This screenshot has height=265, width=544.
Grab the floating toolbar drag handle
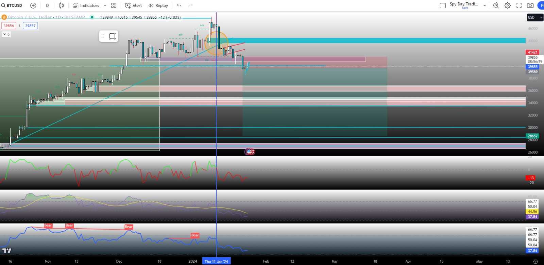(x=103, y=36)
